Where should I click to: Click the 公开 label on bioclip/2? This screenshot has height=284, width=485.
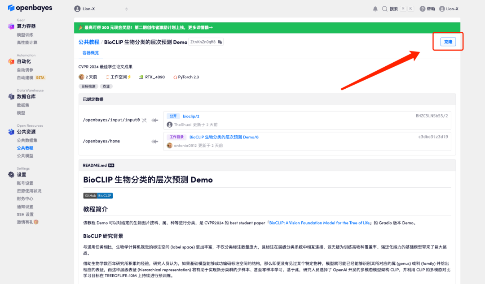click(173, 116)
